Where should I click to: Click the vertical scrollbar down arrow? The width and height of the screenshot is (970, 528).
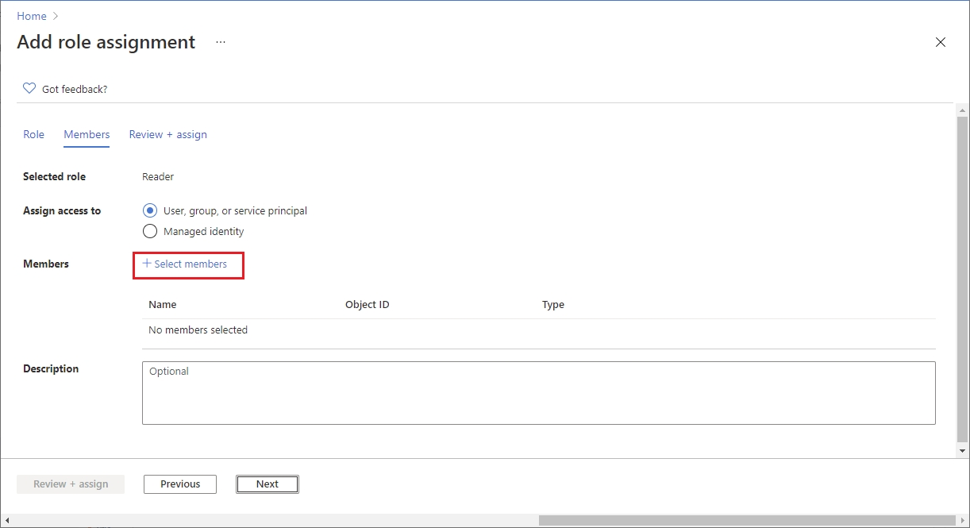coord(963,451)
